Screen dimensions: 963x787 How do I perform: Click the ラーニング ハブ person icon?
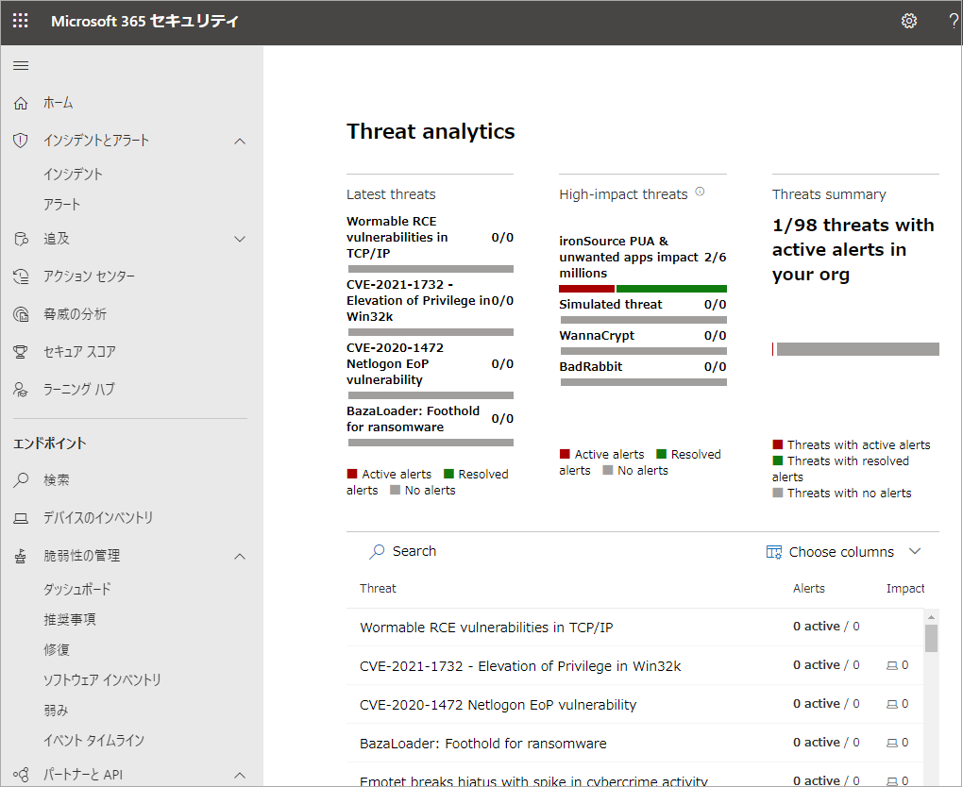point(21,389)
